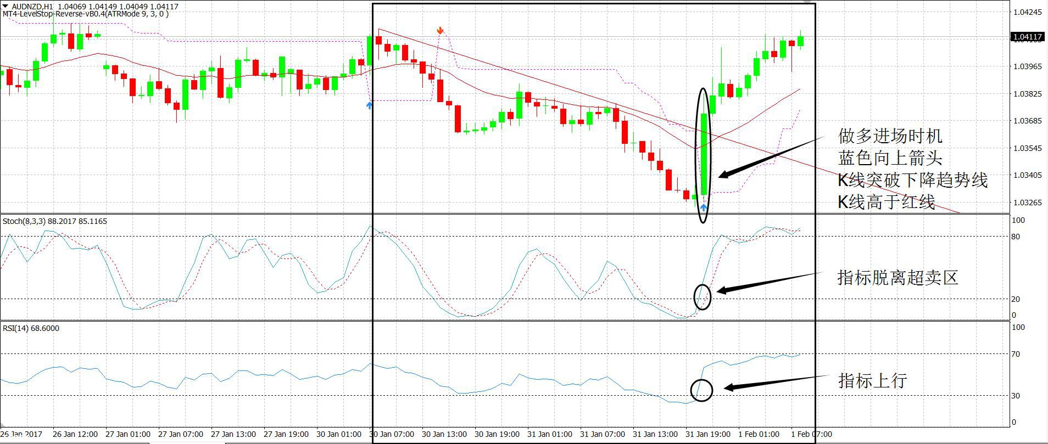Click the 27 Jan 19:00 time label
The image size is (1048, 444).
tap(286, 434)
